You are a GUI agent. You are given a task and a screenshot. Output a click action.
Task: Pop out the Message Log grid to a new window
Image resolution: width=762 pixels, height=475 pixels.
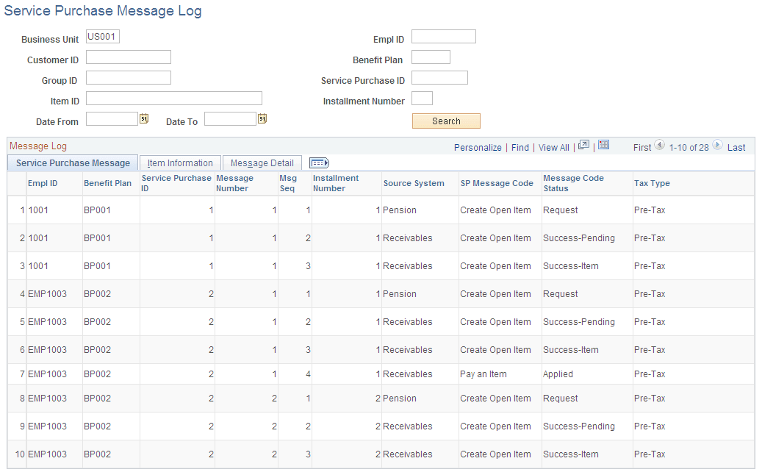583,146
